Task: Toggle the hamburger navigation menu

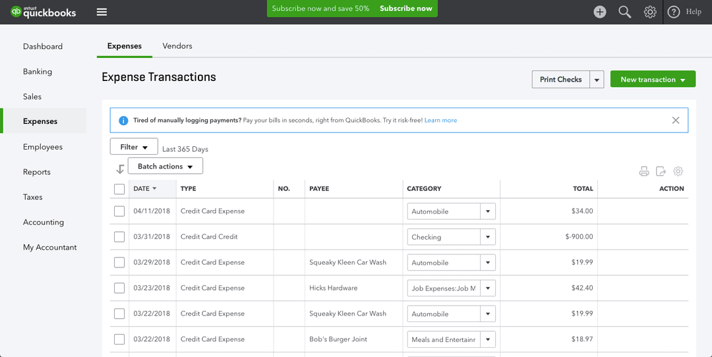Action: pyautogui.click(x=102, y=12)
